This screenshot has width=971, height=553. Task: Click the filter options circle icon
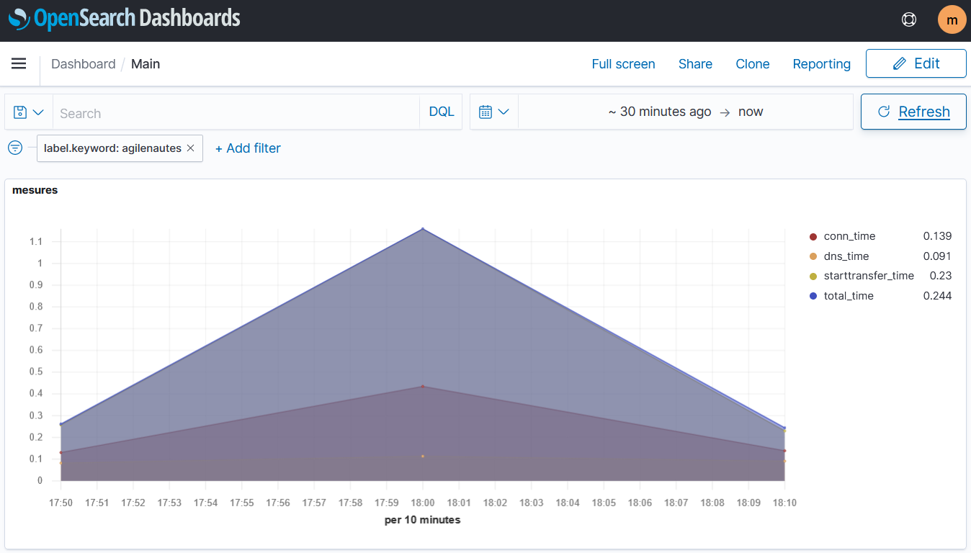(x=15, y=148)
